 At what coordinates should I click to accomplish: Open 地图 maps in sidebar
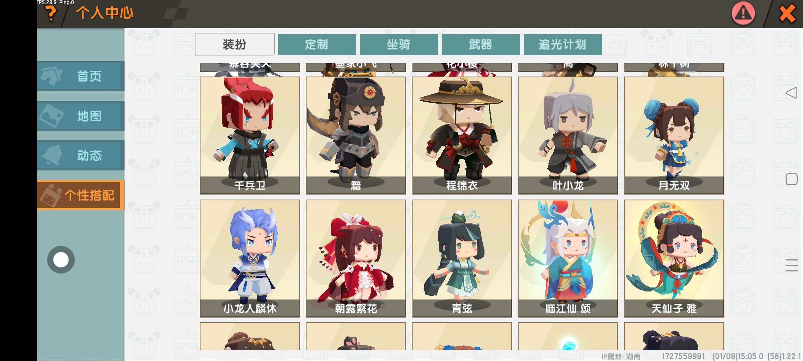point(80,116)
